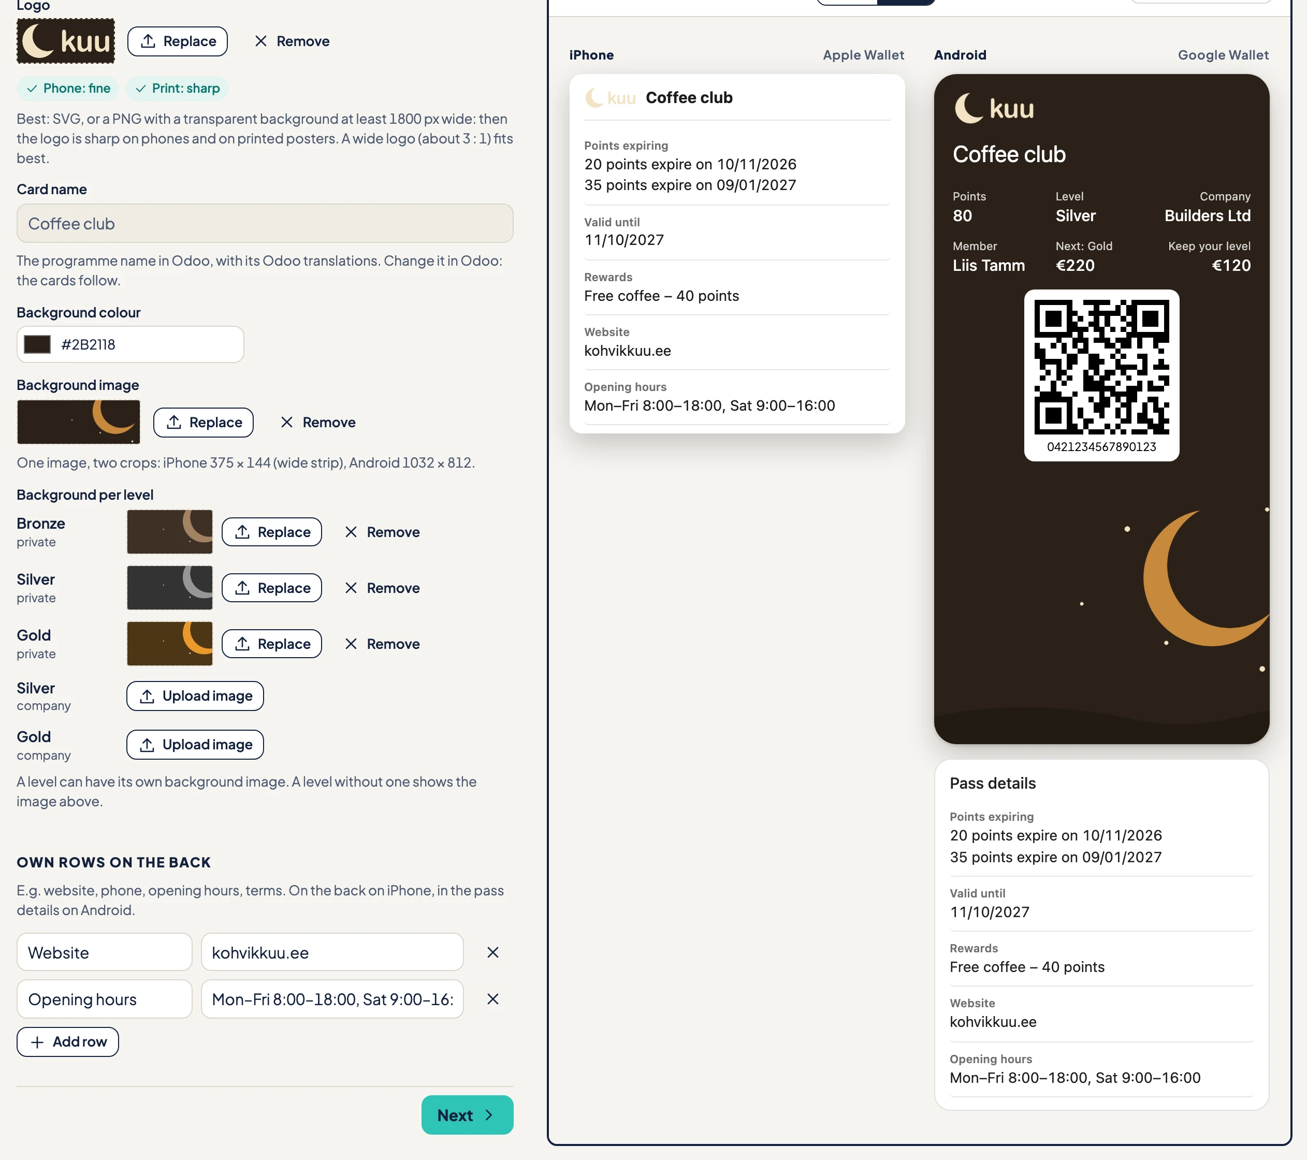The width and height of the screenshot is (1307, 1160).
Task: Click the Card name field
Action: click(x=265, y=223)
